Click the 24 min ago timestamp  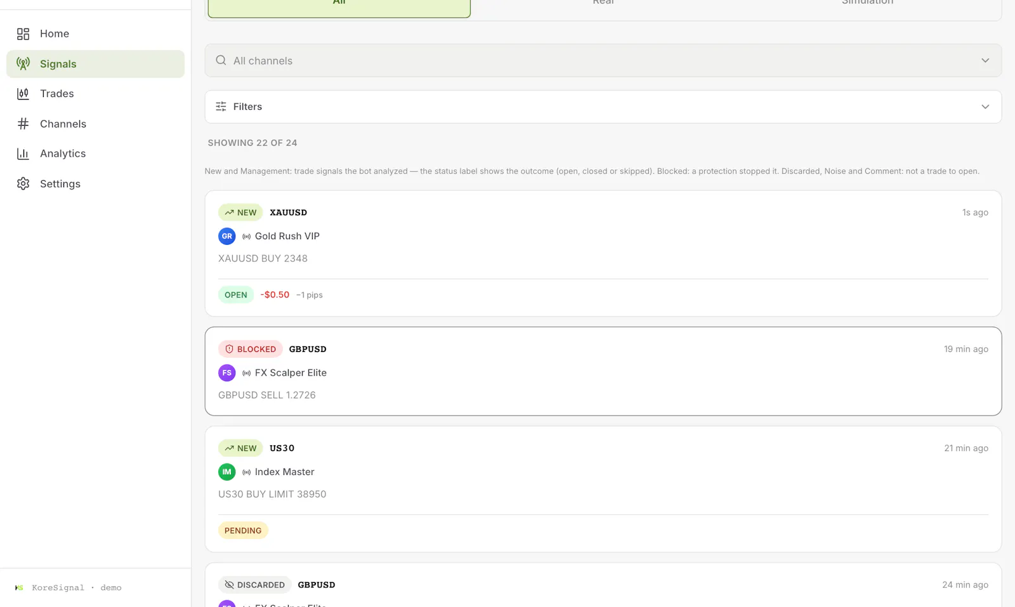(x=966, y=585)
